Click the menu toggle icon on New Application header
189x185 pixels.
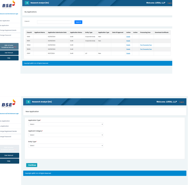click(28, 102)
